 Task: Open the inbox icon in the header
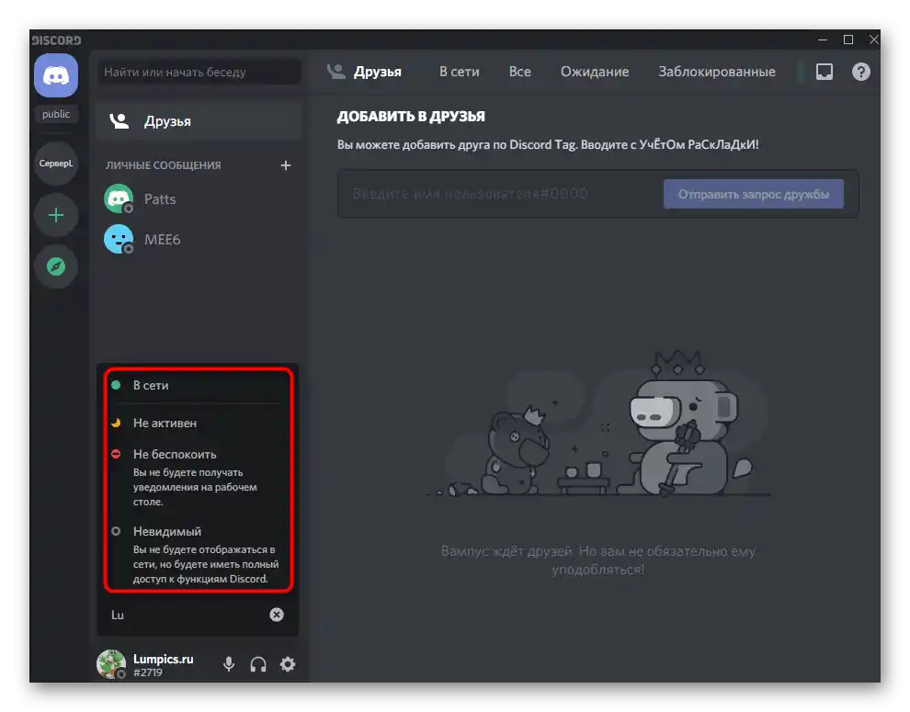(x=825, y=72)
